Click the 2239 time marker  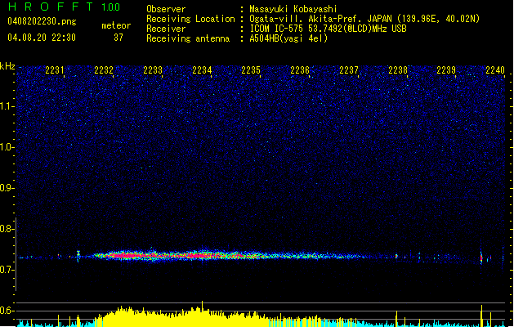(x=446, y=70)
